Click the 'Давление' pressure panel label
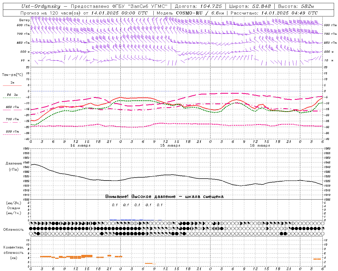Viewport: 338px width, 271px height. [13, 164]
